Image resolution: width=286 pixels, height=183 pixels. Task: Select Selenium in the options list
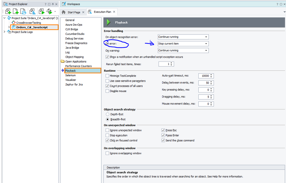tap(70, 75)
